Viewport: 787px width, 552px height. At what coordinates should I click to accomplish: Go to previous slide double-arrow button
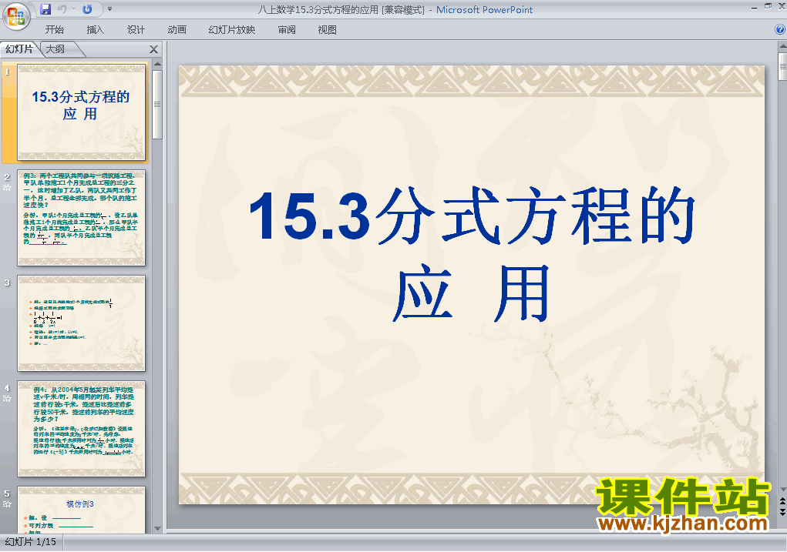(782, 501)
